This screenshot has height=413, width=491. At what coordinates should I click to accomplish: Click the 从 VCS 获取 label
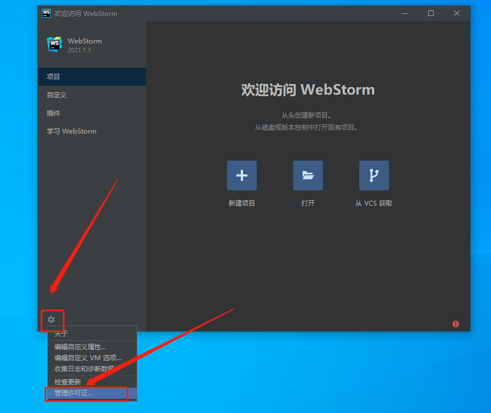374,203
